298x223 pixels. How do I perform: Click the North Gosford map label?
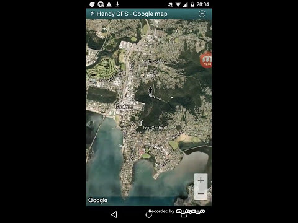(154, 61)
